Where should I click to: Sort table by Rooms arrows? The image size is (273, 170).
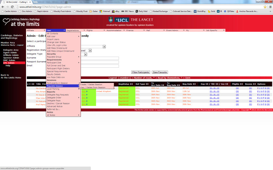tap(254, 84)
